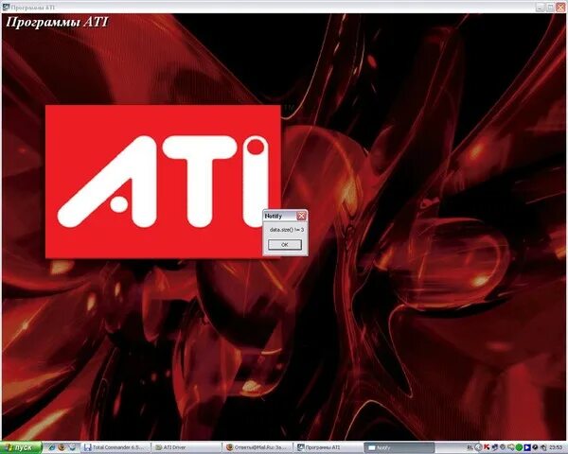Image resolution: width=568 pixels, height=454 pixels.
Task: Switch to the Total Commander taskbar button
Action: [x=115, y=447]
